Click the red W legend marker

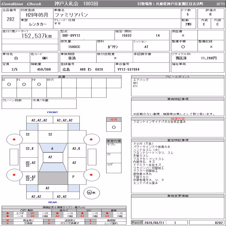pyautogui.click(x=8, y=220)
